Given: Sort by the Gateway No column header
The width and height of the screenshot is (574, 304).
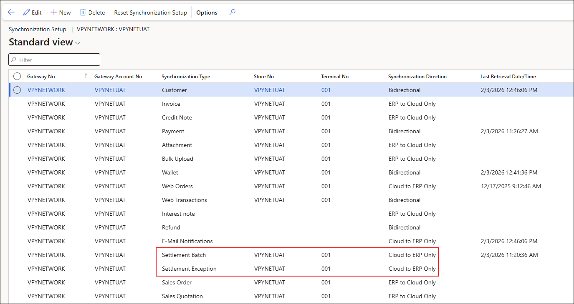Looking at the screenshot, I should [41, 77].
